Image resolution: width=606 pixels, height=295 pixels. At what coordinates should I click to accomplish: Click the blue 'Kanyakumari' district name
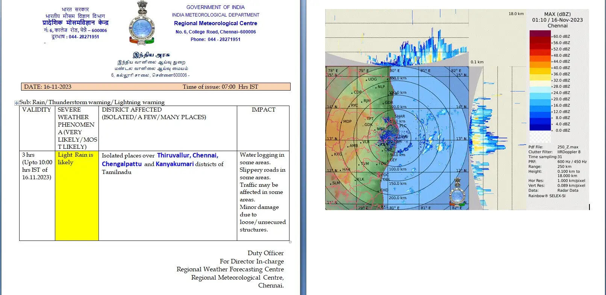click(174, 164)
